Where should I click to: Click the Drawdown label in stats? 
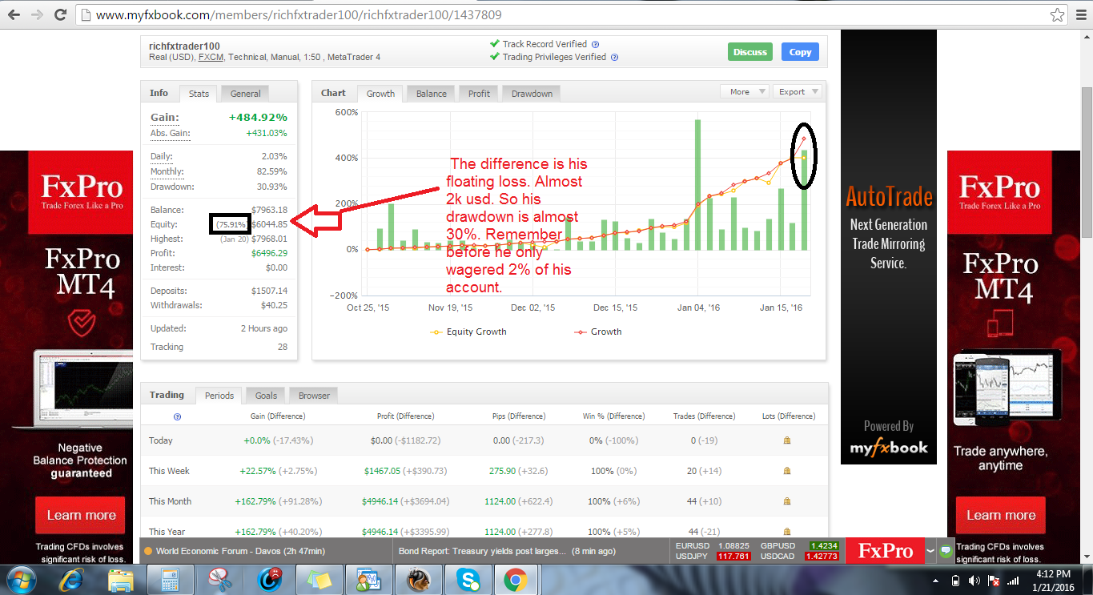tap(172, 187)
